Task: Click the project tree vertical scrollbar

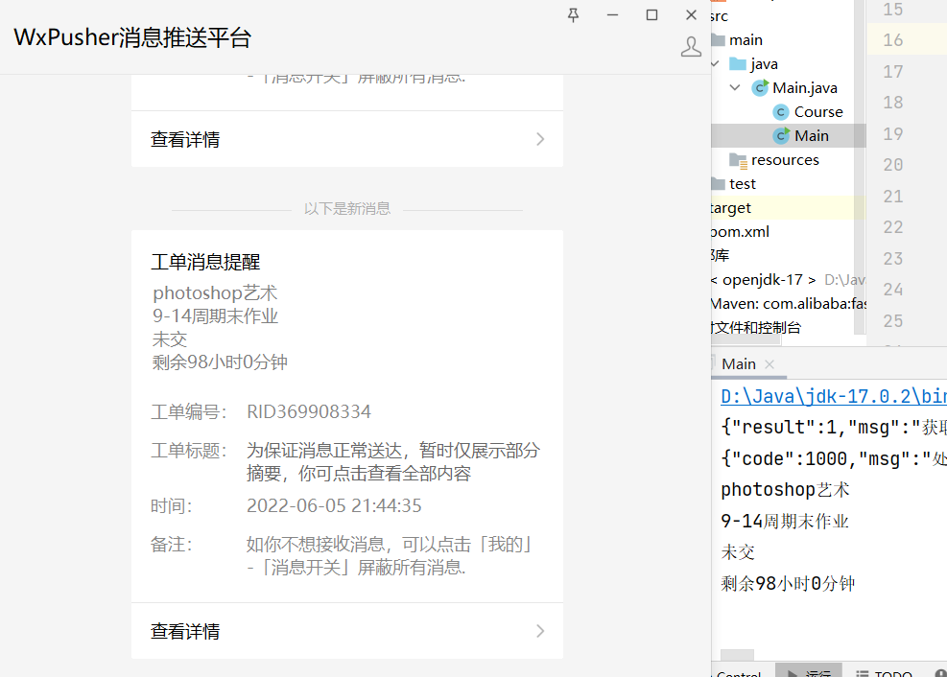Action: click(x=859, y=167)
